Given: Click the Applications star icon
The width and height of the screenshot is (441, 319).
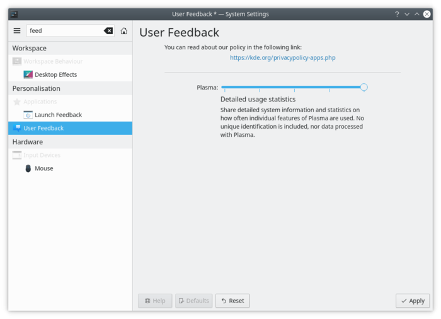Looking at the screenshot, I should (17, 101).
